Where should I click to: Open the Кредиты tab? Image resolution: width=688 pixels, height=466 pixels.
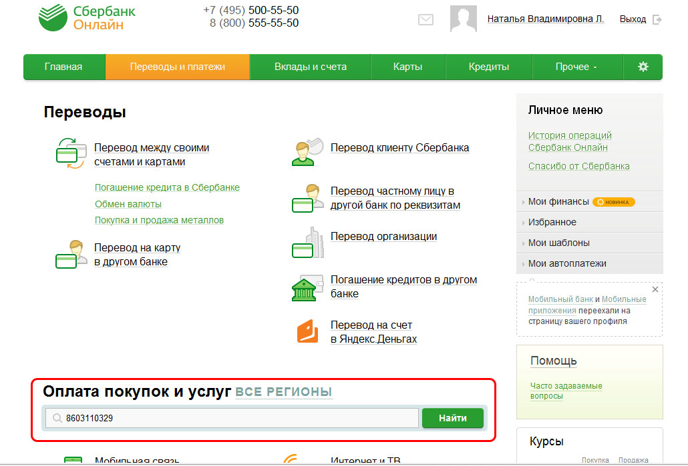pyautogui.click(x=489, y=67)
